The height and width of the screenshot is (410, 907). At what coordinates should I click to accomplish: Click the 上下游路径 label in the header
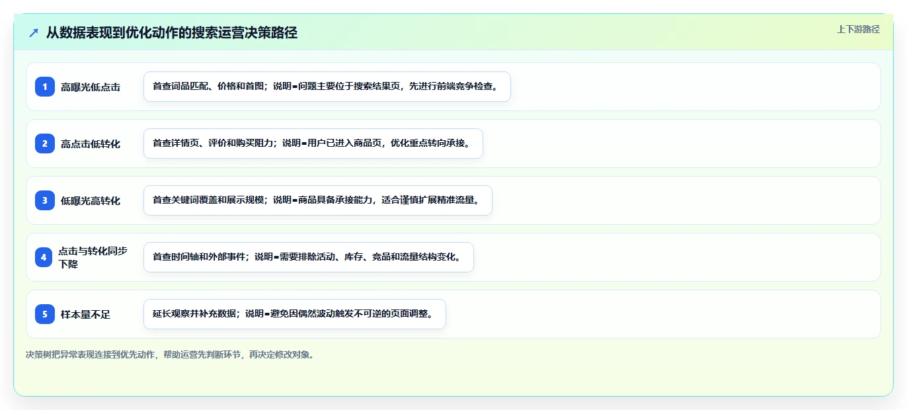(x=858, y=29)
